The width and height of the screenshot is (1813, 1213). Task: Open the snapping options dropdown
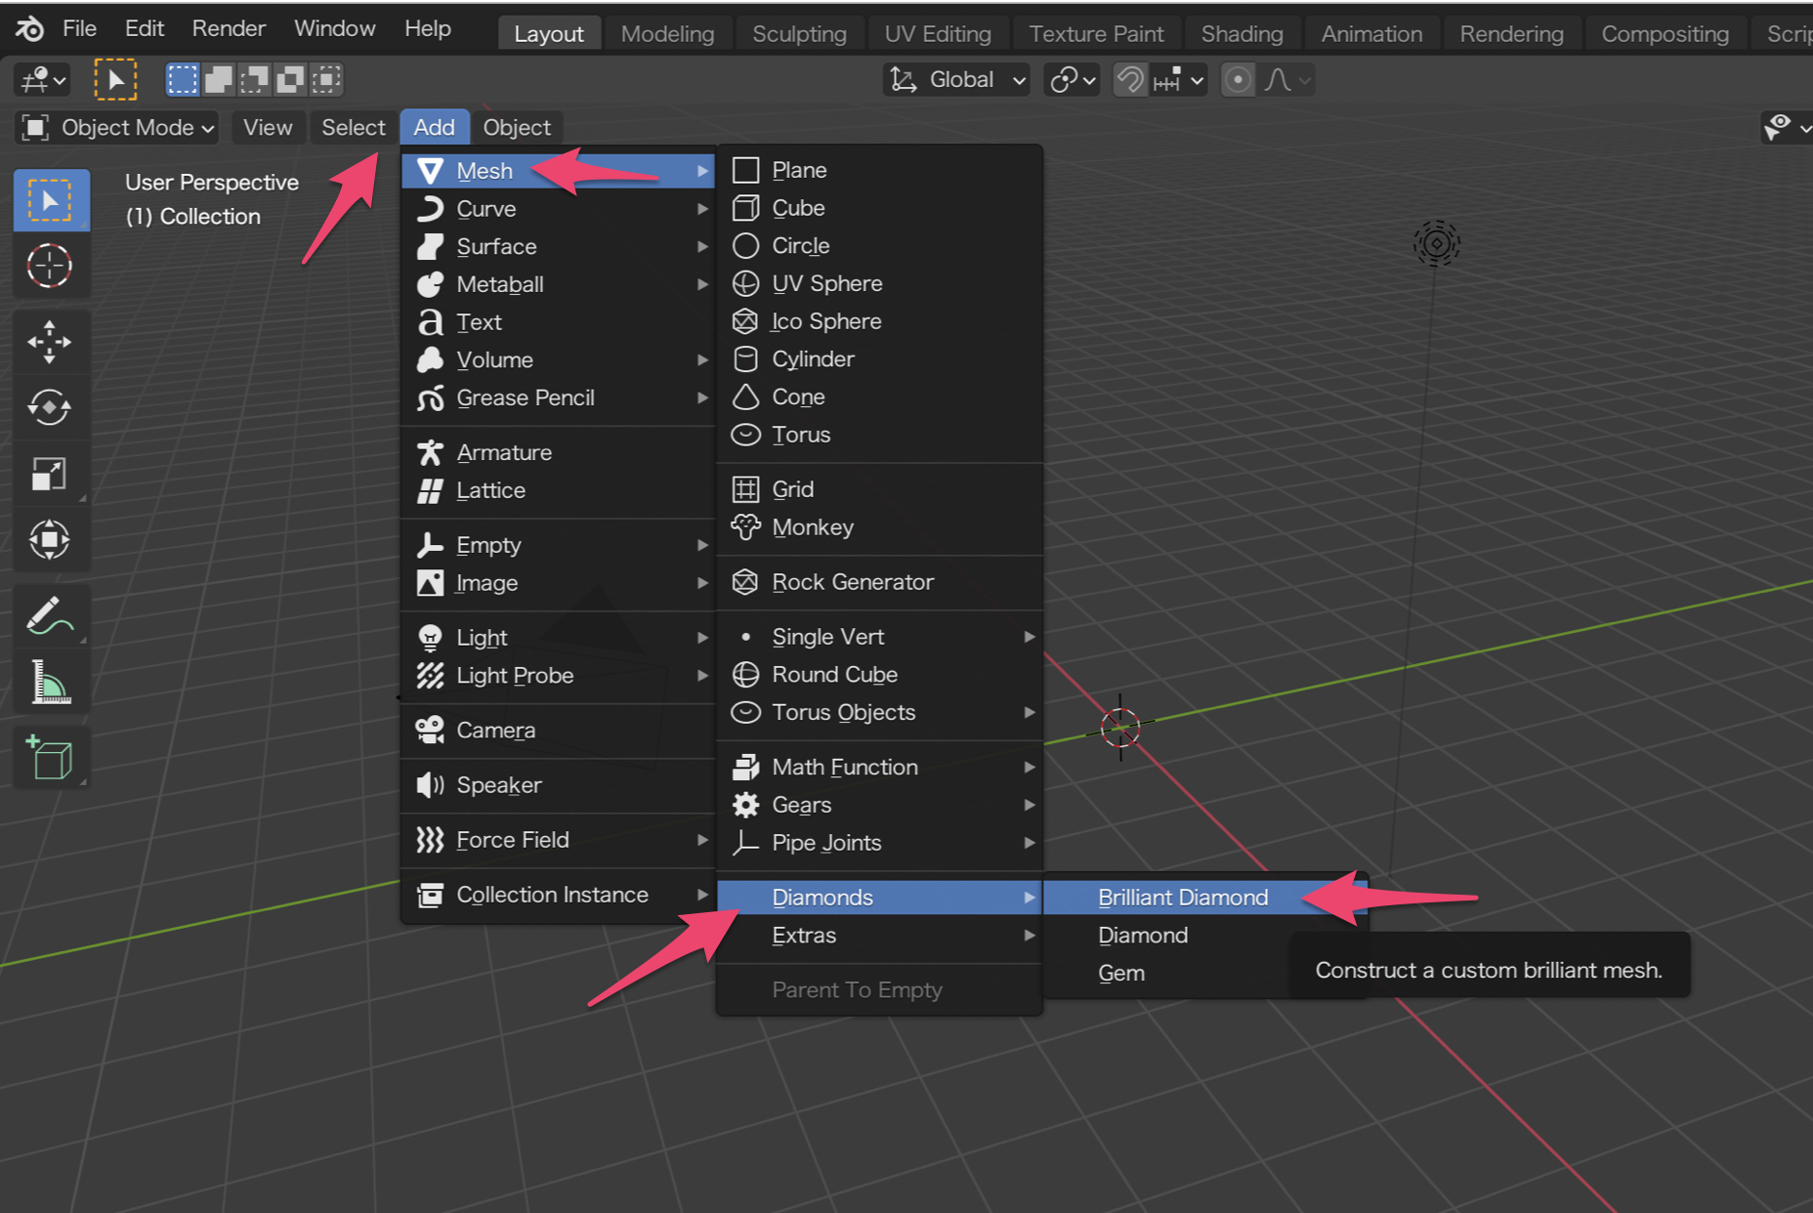1178,79
